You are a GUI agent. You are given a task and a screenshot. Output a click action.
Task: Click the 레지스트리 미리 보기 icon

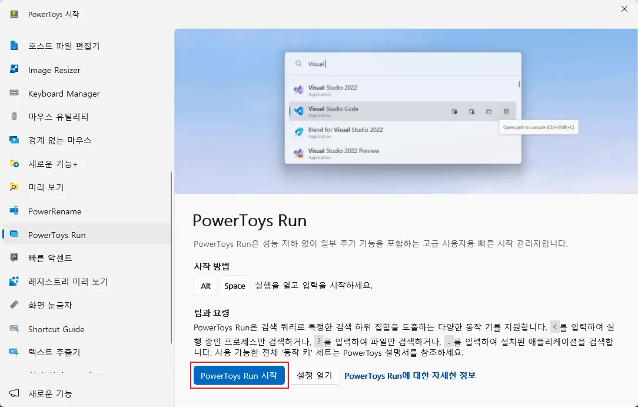[14, 281]
